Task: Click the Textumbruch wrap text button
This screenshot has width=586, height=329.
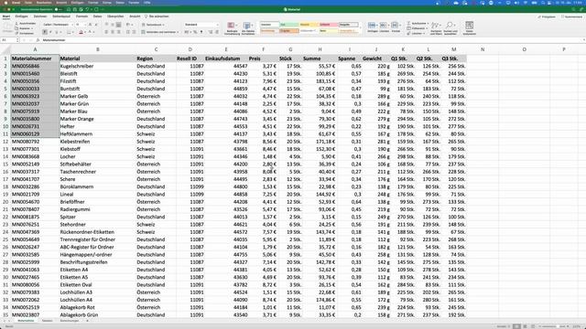Action: click(x=153, y=25)
